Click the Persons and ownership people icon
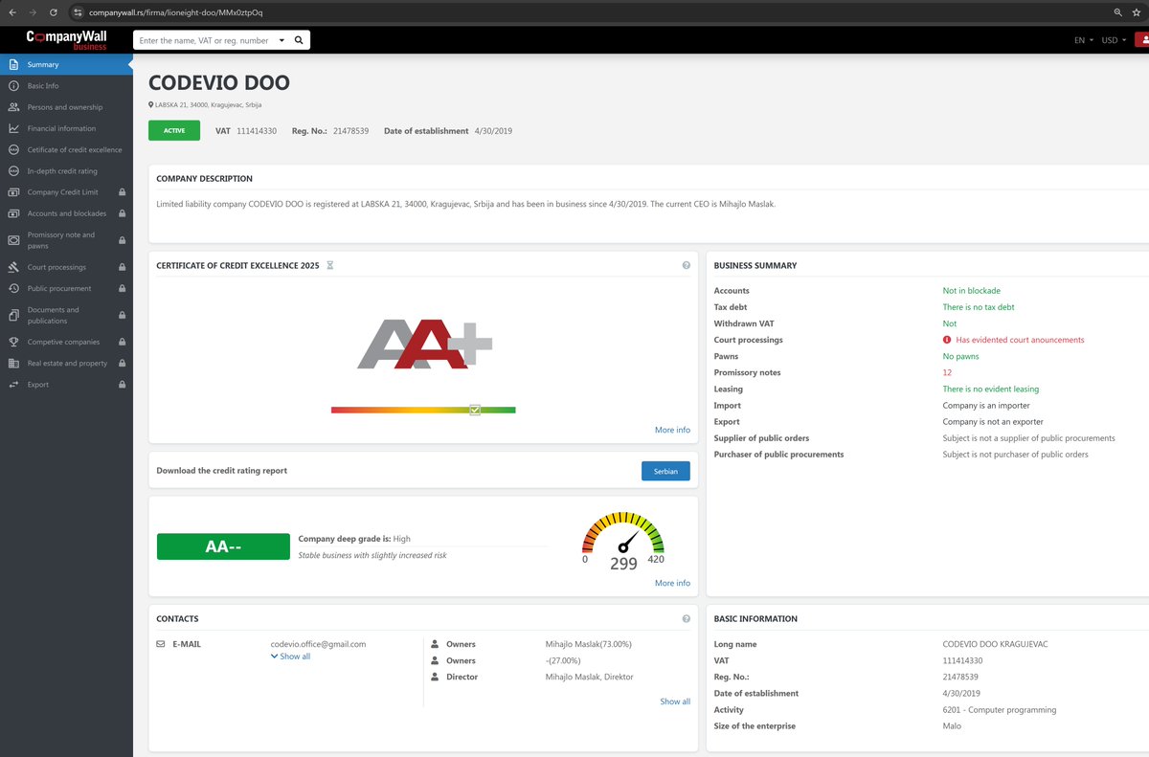This screenshot has width=1149, height=757. tap(13, 107)
